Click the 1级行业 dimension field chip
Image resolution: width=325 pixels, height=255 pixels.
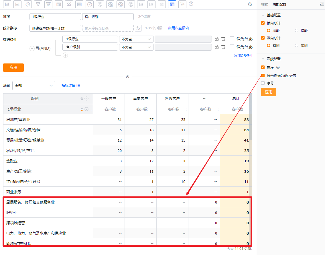(55, 17)
